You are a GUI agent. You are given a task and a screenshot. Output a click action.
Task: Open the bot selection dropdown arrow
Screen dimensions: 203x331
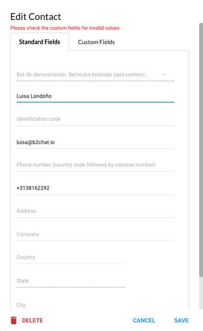164,74
